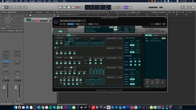Click the Add Track plus button
The height and width of the screenshot is (110, 196).
[26, 16]
